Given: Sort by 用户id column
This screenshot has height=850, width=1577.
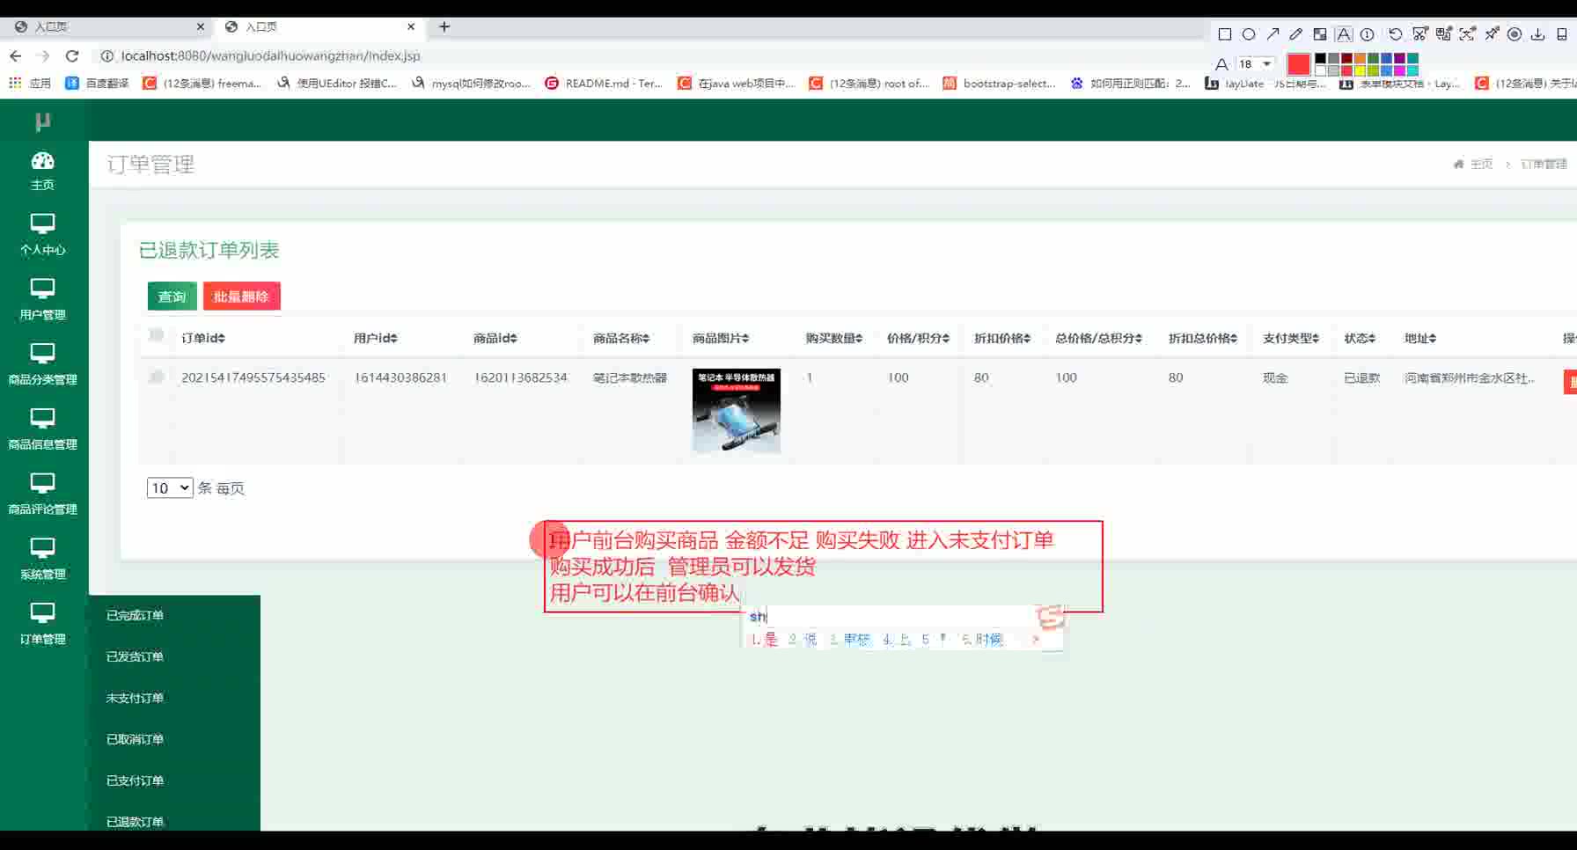Looking at the screenshot, I should [376, 338].
